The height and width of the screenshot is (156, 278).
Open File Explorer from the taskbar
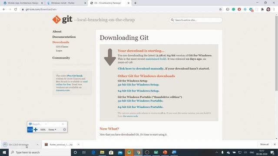102,152
